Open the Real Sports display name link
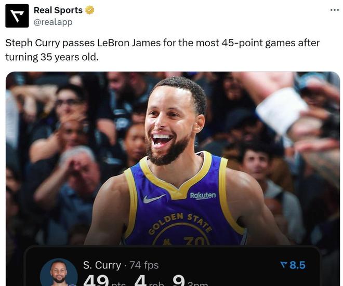This screenshot has width=343, height=286. (58, 10)
